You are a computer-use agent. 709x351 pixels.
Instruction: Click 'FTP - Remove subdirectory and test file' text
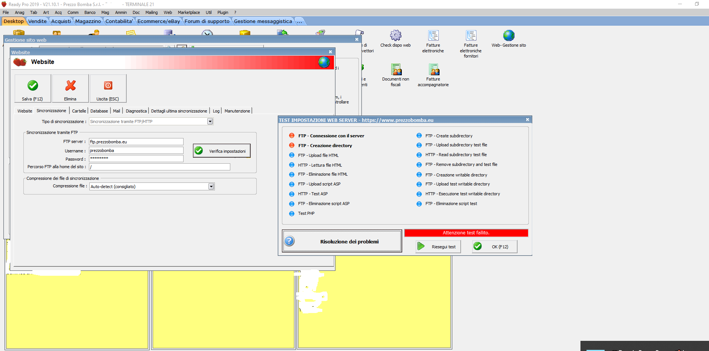(461, 164)
